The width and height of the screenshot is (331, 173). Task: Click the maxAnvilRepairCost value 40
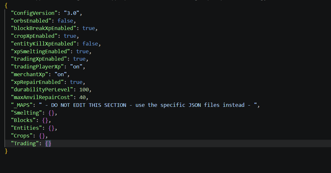click(x=83, y=97)
